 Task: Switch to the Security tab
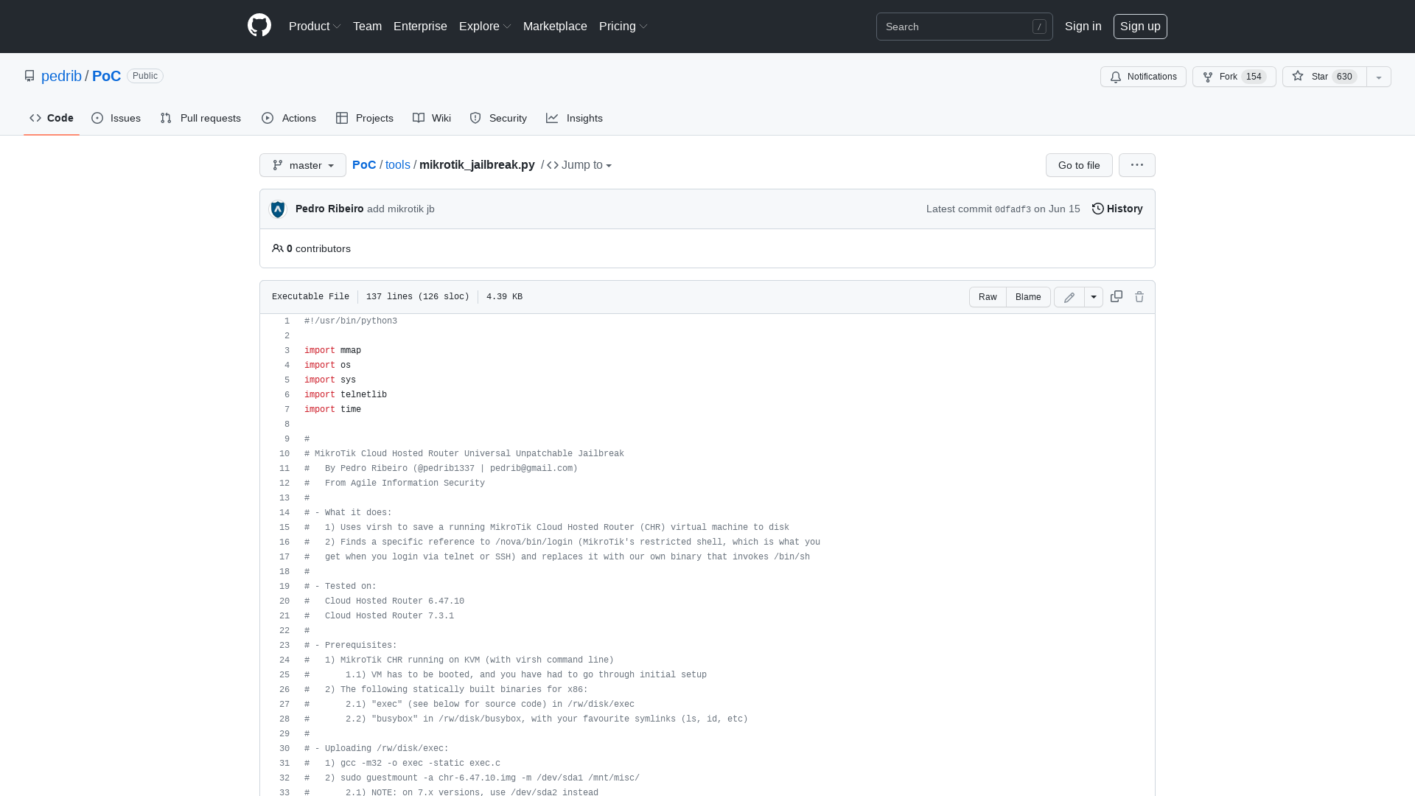tap(498, 118)
